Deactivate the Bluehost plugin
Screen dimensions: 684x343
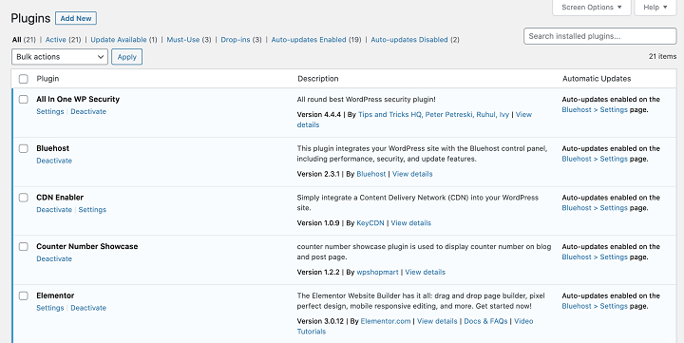pyautogui.click(x=54, y=161)
